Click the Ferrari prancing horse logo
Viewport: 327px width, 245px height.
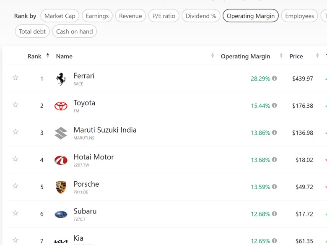[61, 79]
